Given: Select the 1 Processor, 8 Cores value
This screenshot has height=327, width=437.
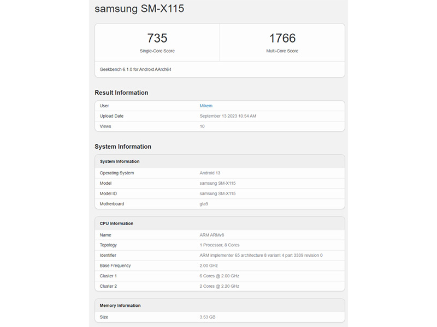Looking at the screenshot, I should click(x=220, y=245).
